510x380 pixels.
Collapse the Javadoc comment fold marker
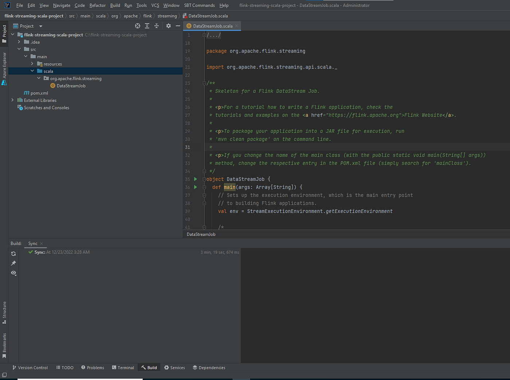(204, 83)
